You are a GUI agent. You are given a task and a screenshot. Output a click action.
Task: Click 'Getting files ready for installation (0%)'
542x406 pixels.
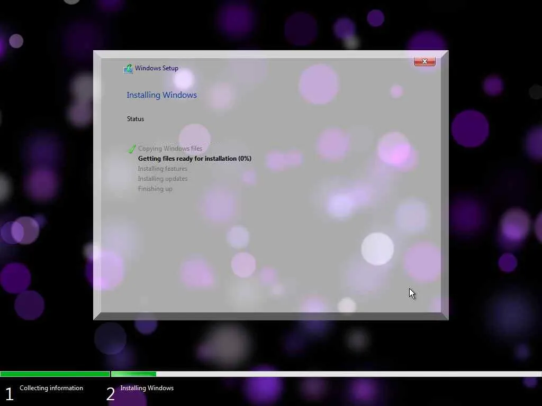[x=195, y=159]
